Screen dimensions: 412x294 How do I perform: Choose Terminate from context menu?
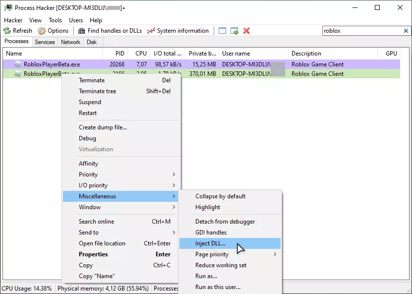122,80
